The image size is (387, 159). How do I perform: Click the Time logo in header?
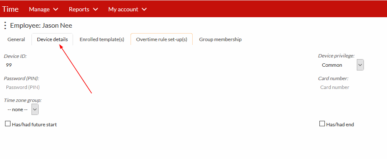pos(10,9)
